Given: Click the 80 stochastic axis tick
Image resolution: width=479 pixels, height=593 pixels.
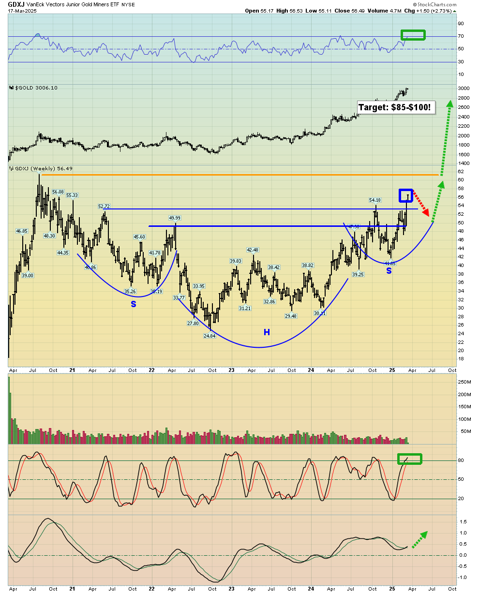Looking at the screenshot, I should [462, 460].
